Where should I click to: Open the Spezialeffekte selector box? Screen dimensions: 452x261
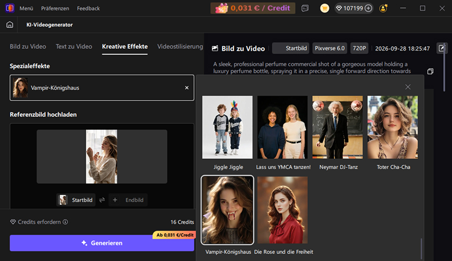102,88
